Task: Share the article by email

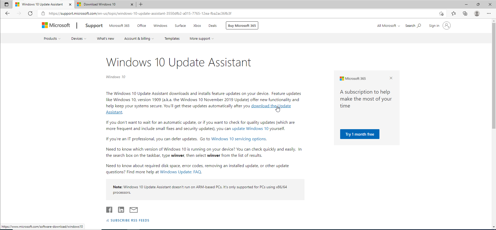Action: [134, 210]
